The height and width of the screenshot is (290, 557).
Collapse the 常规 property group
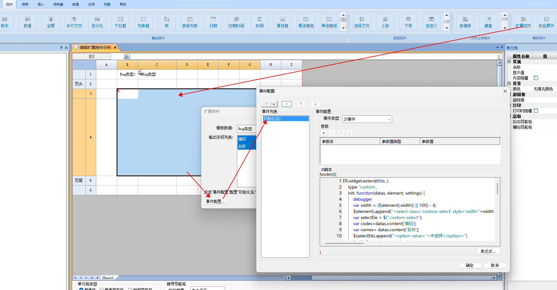click(x=509, y=62)
